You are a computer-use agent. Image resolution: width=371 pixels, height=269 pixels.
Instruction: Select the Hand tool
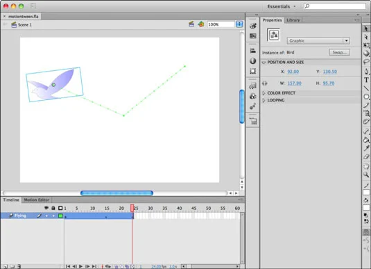point(366,167)
